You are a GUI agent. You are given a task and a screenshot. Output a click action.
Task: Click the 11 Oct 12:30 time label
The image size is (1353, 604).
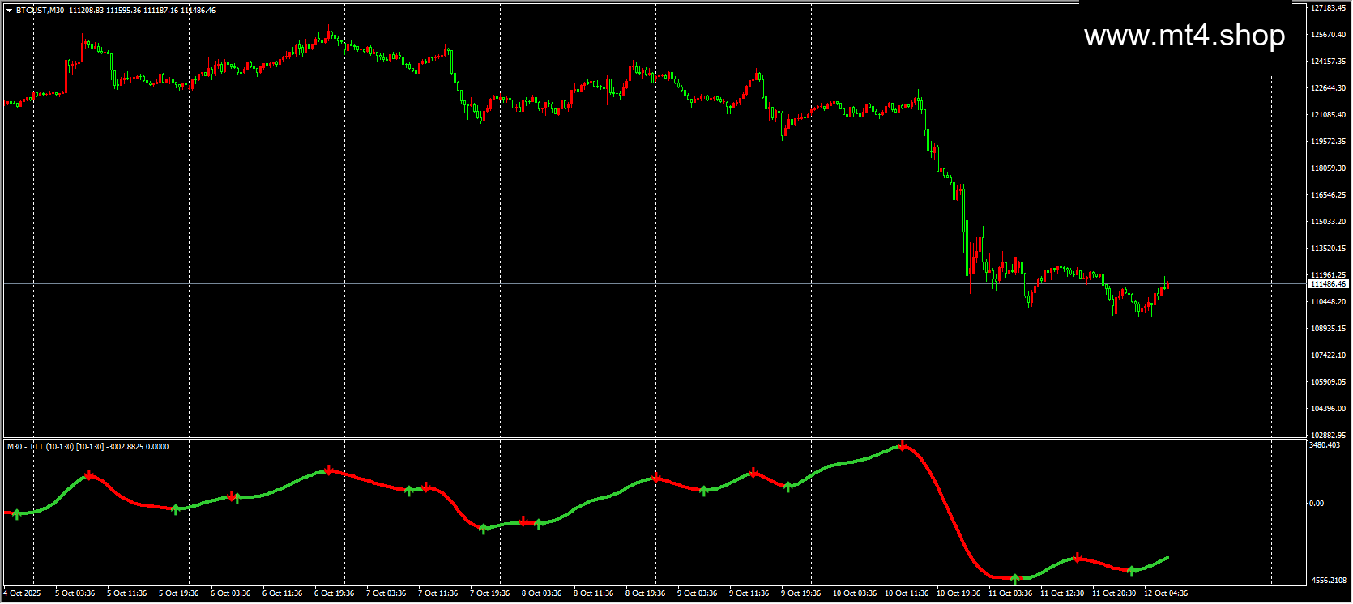point(1062,593)
